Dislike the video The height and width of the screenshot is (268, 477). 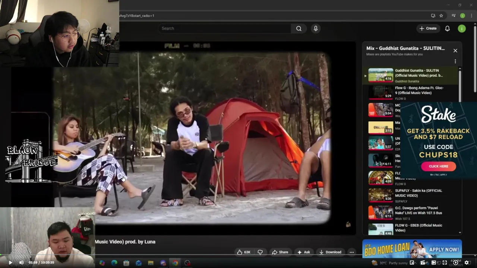260,252
